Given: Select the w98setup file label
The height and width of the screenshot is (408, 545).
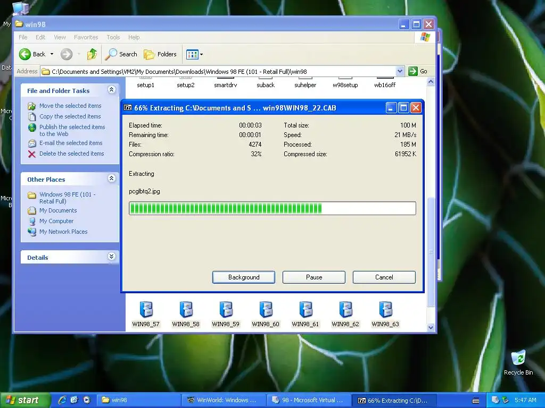Looking at the screenshot, I should coord(345,85).
